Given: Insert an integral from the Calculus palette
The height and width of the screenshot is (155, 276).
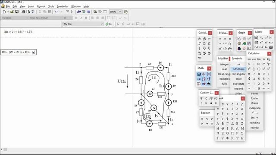Looking at the screenshot, I should pyautogui.click(x=199, y=48).
